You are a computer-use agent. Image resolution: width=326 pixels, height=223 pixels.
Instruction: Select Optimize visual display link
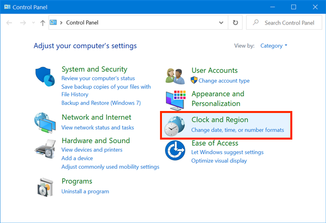tap(219, 161)
